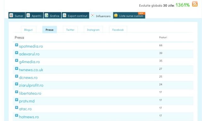This screenshot has height=121, width=202.
Task: Open the RSS feed icon
Action: (195, 4)
